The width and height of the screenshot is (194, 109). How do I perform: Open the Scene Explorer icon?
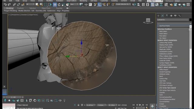143,5
